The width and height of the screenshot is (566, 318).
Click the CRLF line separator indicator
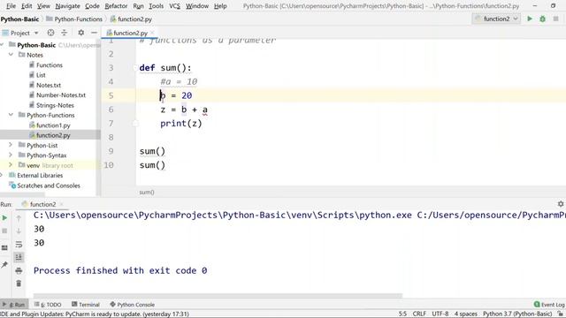419,314
